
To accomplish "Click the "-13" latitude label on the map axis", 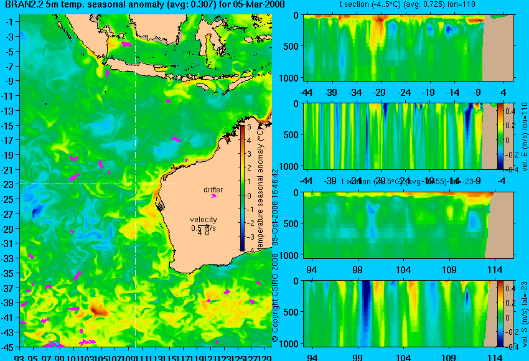I will (7, 111).
